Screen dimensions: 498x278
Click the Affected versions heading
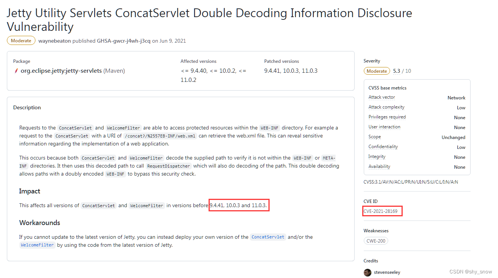[x=198, y=61]
